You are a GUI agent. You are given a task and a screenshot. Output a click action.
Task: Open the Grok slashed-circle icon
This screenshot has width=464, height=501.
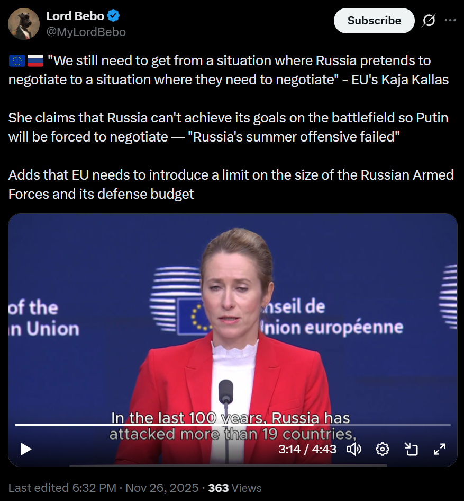(x=429, y=21)
